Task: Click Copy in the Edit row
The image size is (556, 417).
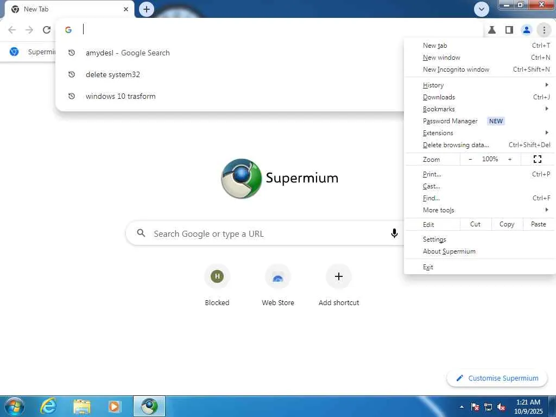Action: [507, 224]
